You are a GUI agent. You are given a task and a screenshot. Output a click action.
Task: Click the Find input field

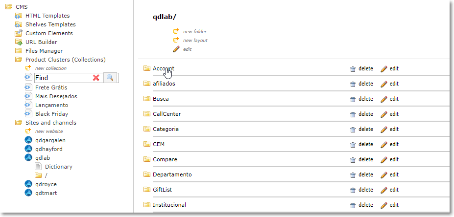pyautogui.click(x=62, y=78)
